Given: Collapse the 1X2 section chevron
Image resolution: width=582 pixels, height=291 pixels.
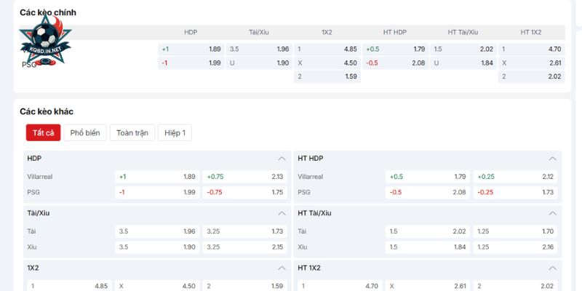Looking at the screenshot, I should [282, 268].
